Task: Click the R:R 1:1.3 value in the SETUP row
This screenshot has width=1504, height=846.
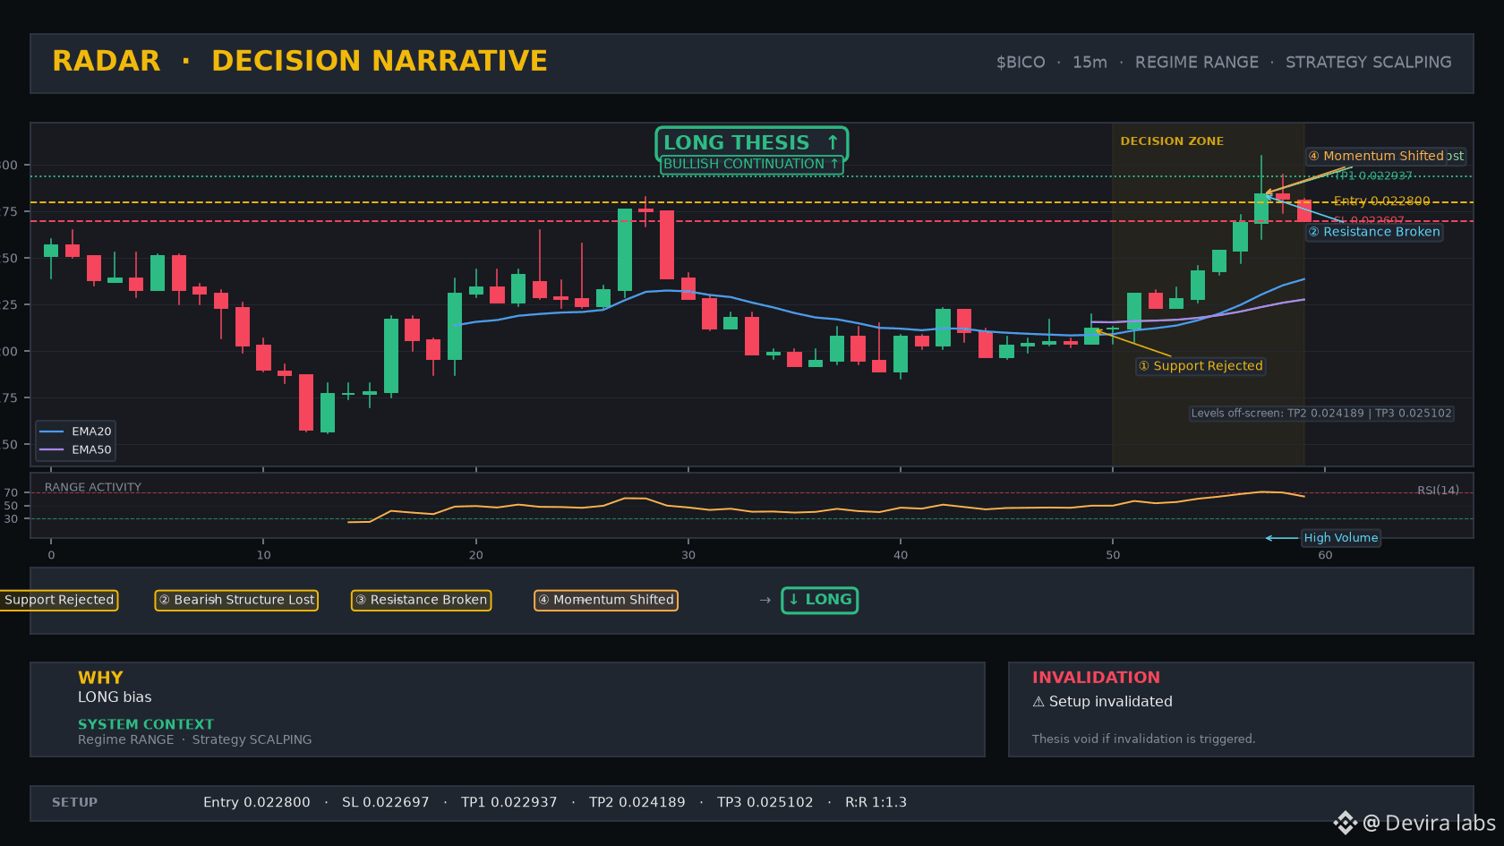Action: (876, 802)
